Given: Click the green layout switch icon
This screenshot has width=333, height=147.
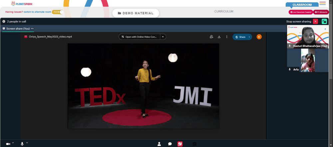Looking at the screenshot, I should click(x=324, y=21).
